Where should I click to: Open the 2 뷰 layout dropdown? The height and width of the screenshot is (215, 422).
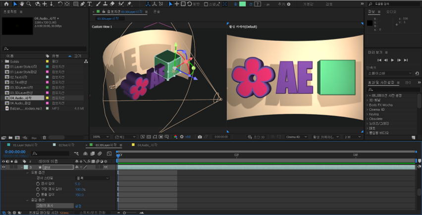coord(353,137)
